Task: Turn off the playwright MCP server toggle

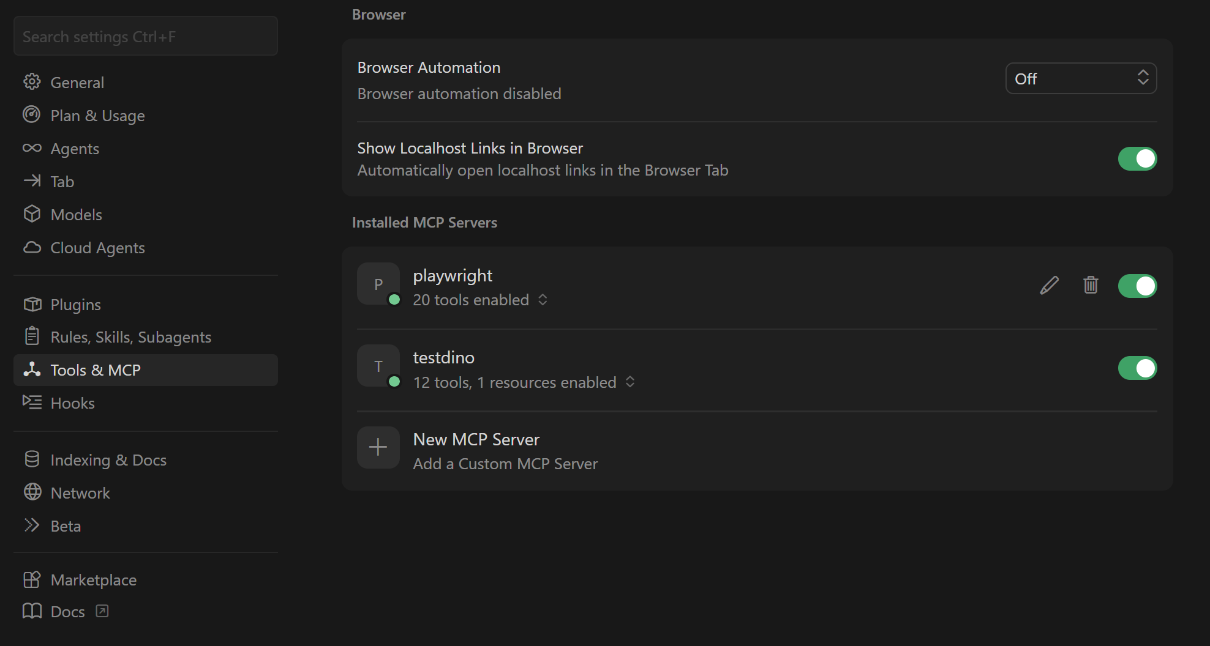Action: pos(1137,286)
